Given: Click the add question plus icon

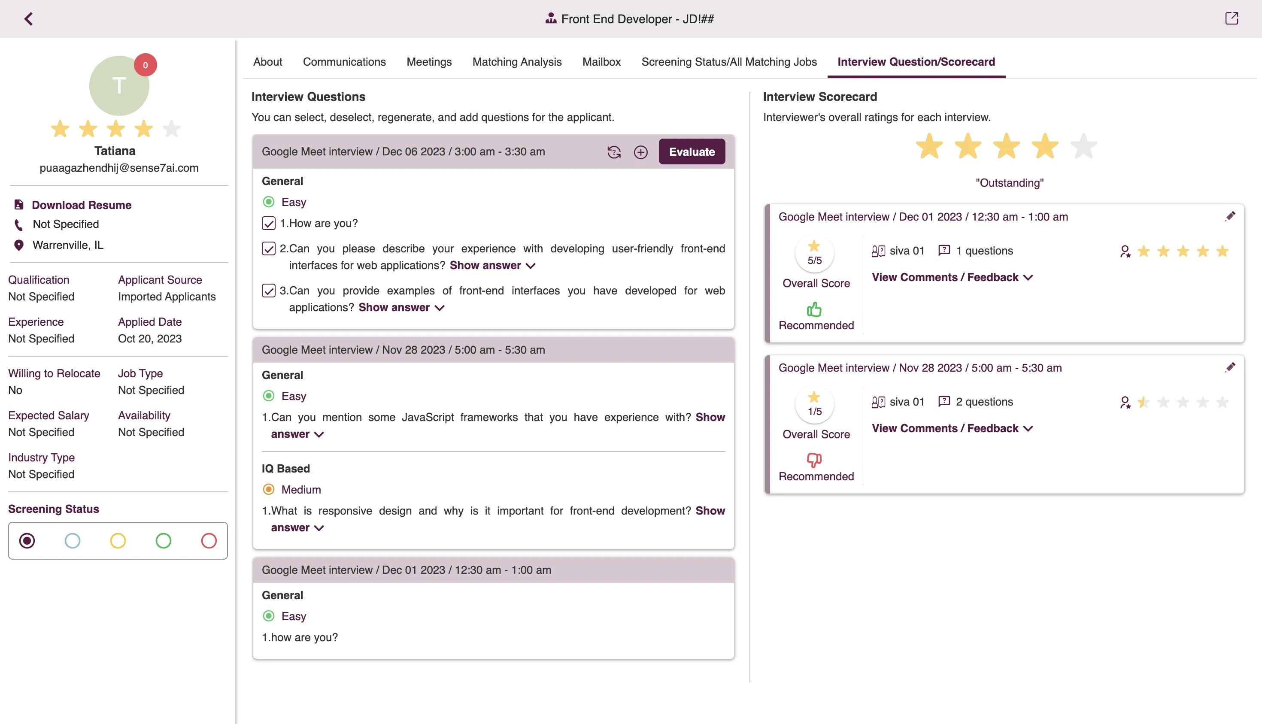Looking at the screenshot, I should (640, 152).
